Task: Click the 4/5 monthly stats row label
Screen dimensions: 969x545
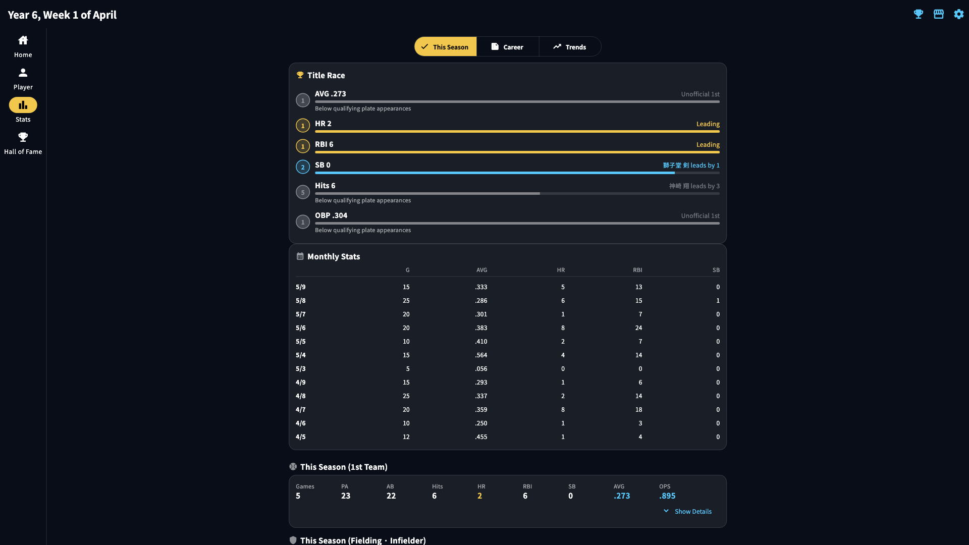Action: [301, 437]
